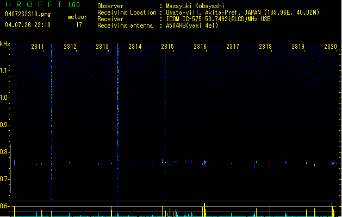Click the 2314 time axis marker
This screenshot has height=217, width=342.
coord(135,47)
